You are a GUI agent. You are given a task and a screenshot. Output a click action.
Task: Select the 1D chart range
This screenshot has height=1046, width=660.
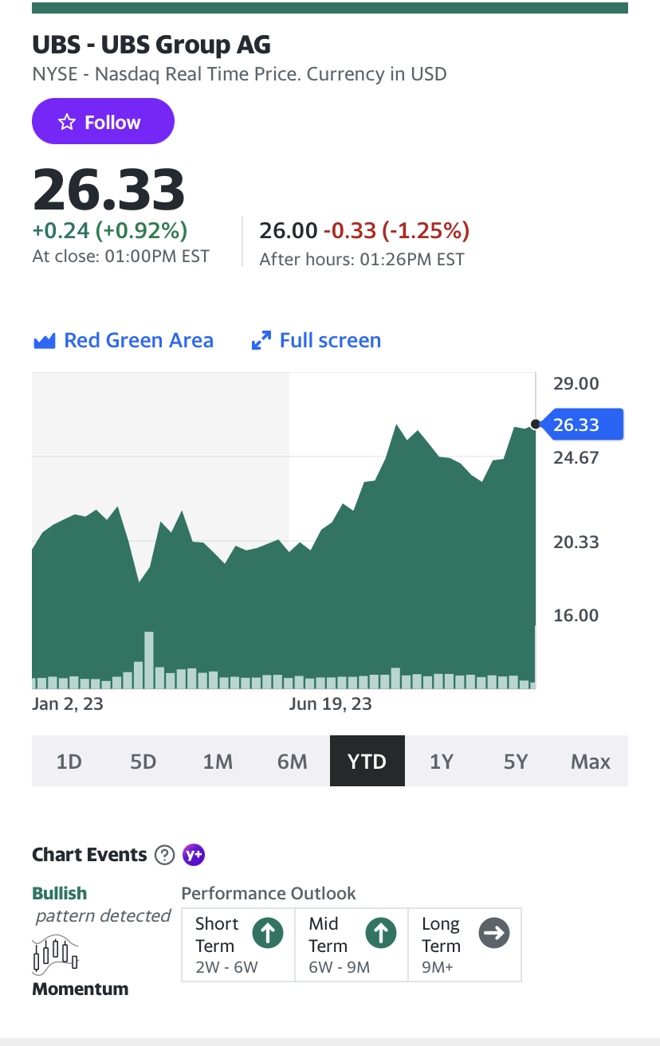(69, 761)
